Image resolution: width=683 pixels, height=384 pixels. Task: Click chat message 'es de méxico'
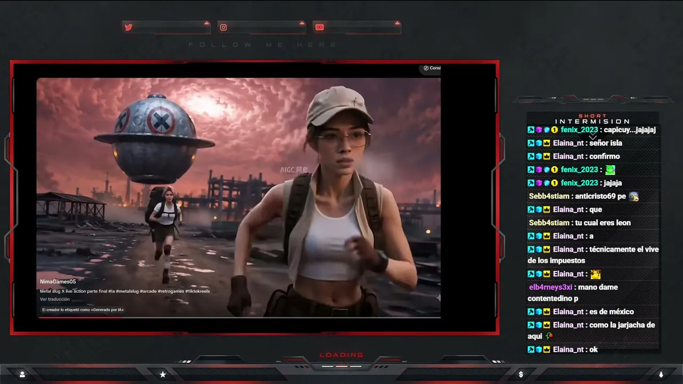(611, 312)
